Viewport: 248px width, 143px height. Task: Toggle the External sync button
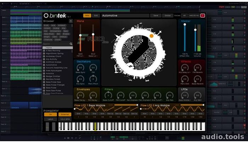[65, 114]
